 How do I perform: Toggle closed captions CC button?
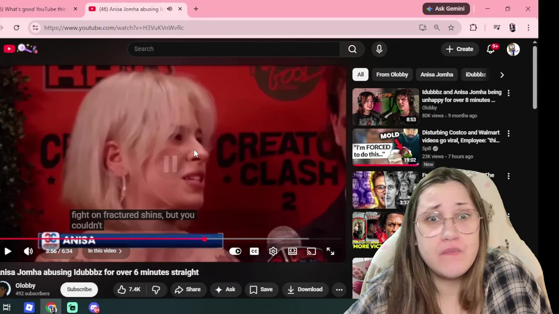254,251
